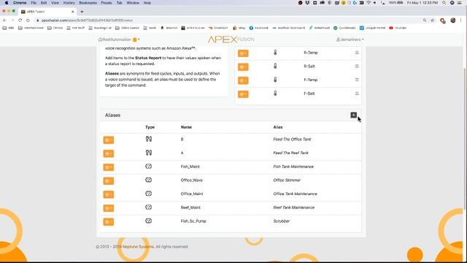Click the outlet icon for Office_Wave
The width and height of the screenshot is (467, 263).
pos(149,180)
